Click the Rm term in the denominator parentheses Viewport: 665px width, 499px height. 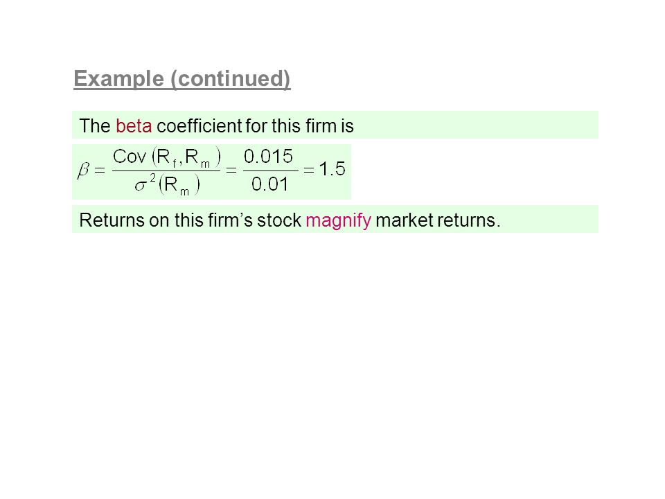[177, 186]
